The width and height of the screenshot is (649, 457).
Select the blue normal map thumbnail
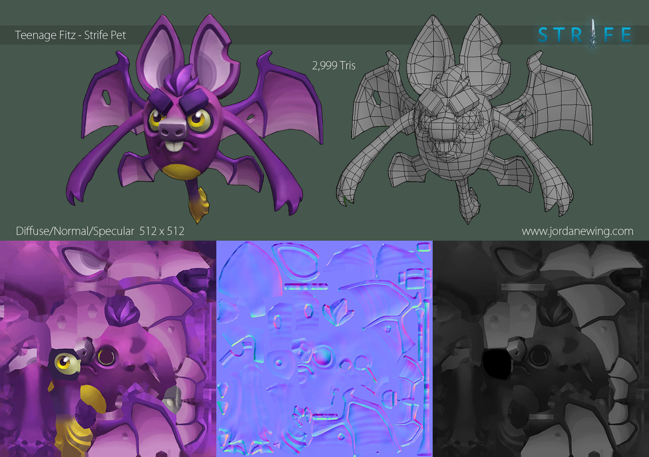pos(324,349)
